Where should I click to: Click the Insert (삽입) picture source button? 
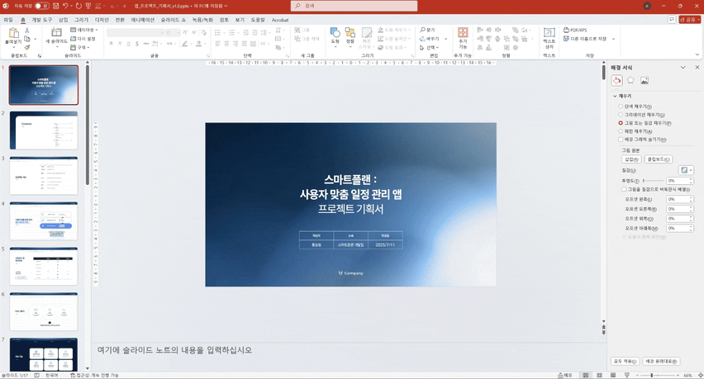pyautogui.click(x=631, y=159)
